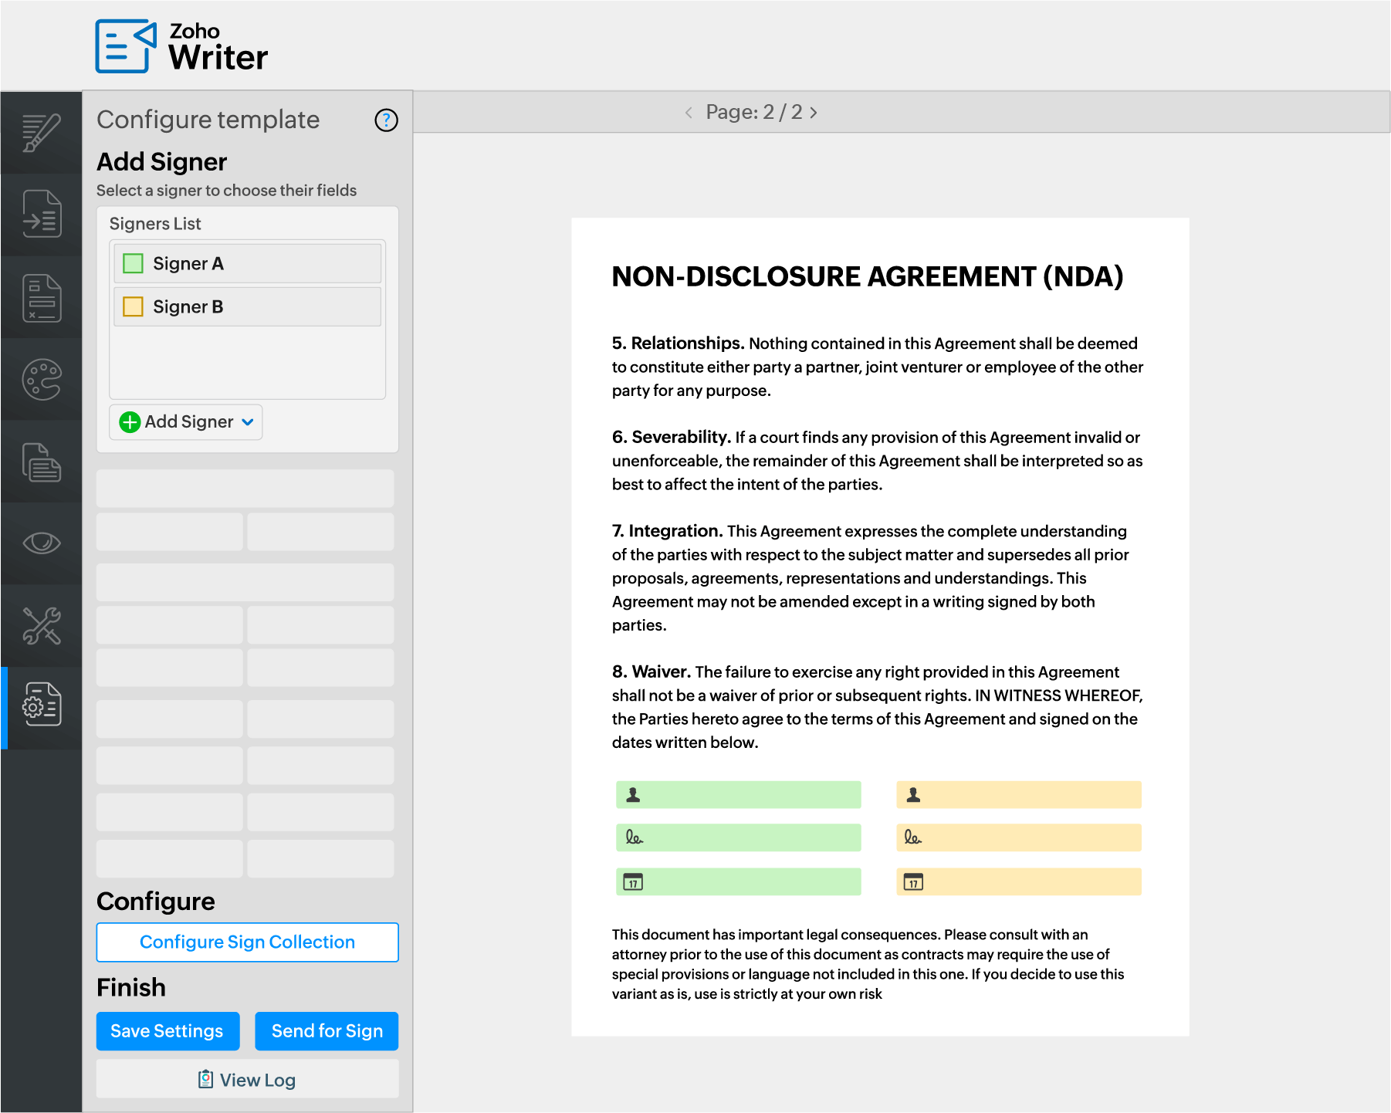Open the fillable form document sidebar icon

[41, 298]
